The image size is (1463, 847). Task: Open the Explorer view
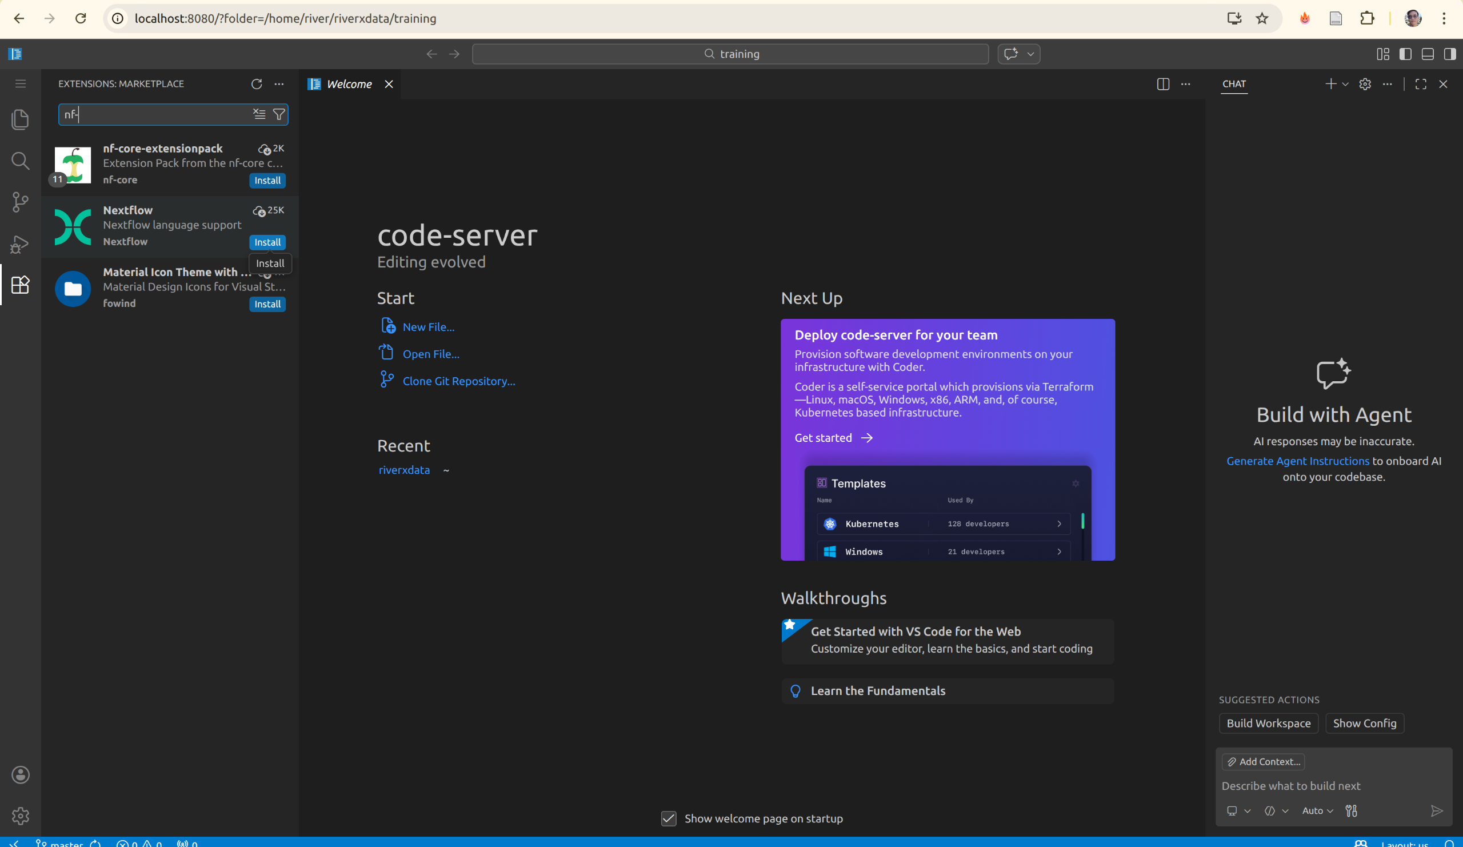(x=20, y=119)
